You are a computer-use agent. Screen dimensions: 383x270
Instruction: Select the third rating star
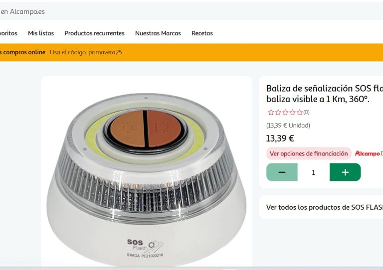tap(285, 112)
